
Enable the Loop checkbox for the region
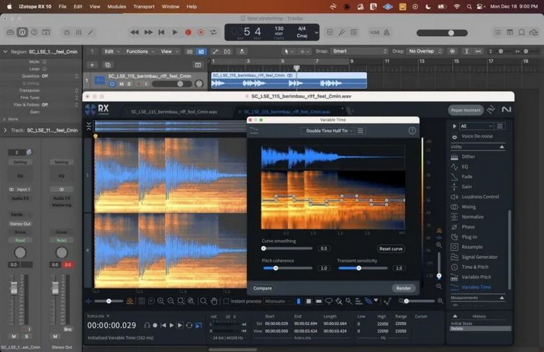tap(46, 69)
